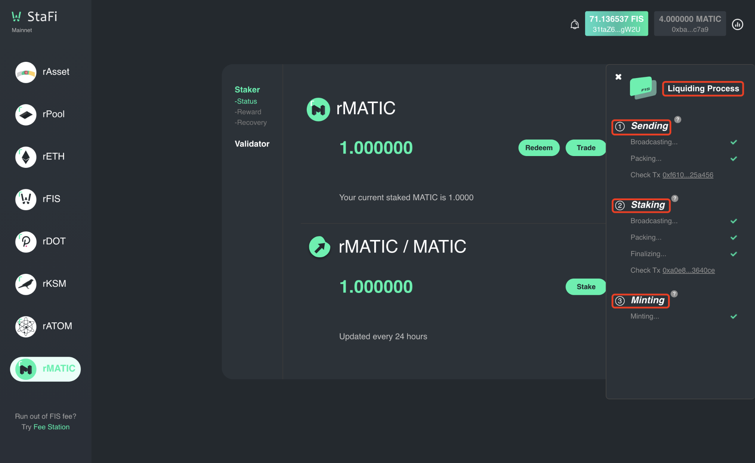Click the Minting step heading
The height and width of the screenshot is (463, 755).
647,300
